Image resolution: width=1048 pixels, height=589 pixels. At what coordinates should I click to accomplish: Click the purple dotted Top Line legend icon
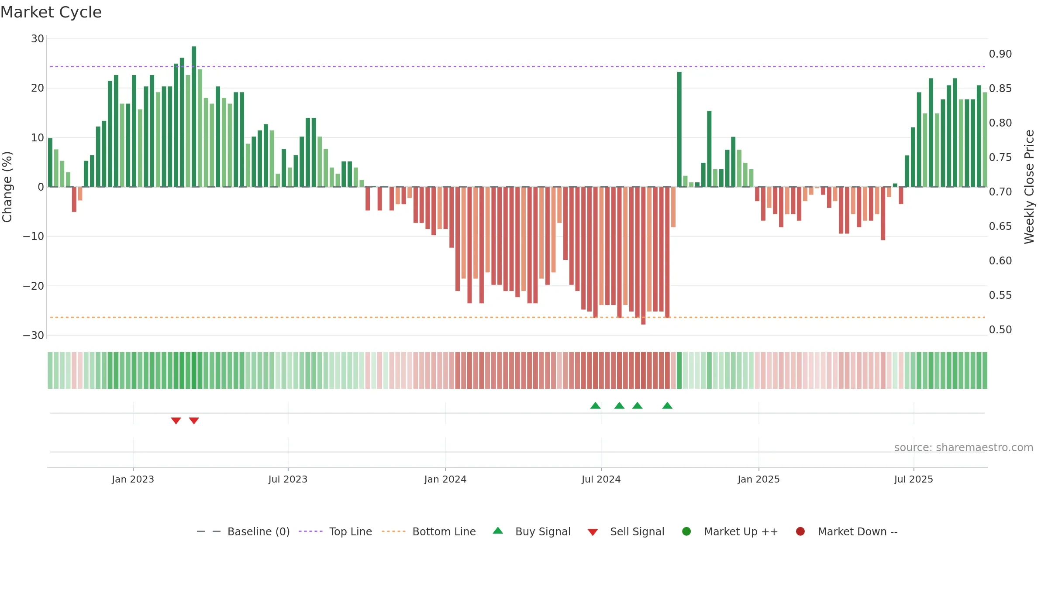[310, 531]
